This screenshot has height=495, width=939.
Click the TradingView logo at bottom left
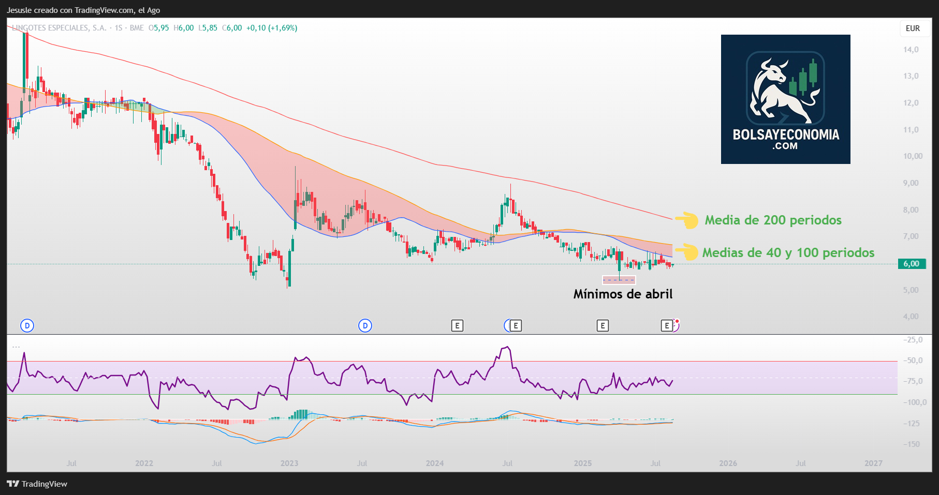pyautogui.click(x=37, y=484)
